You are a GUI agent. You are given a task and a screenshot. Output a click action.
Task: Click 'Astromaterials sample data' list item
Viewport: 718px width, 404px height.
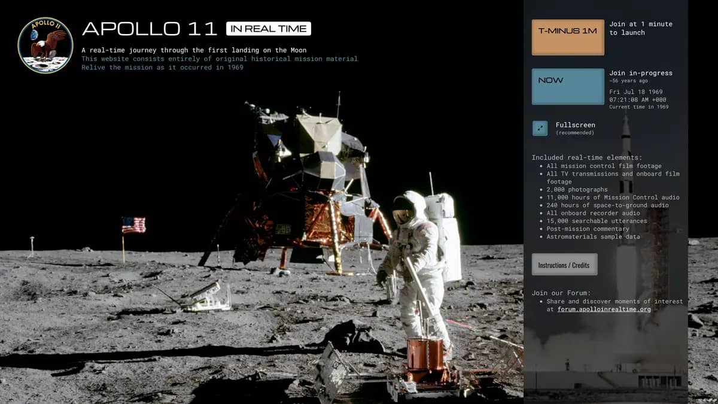593,236
